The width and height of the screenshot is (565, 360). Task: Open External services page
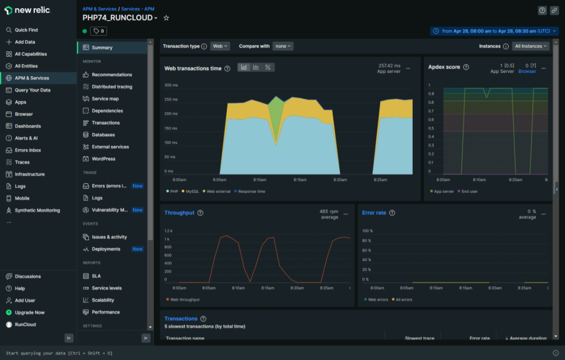(x=110, y=147)
